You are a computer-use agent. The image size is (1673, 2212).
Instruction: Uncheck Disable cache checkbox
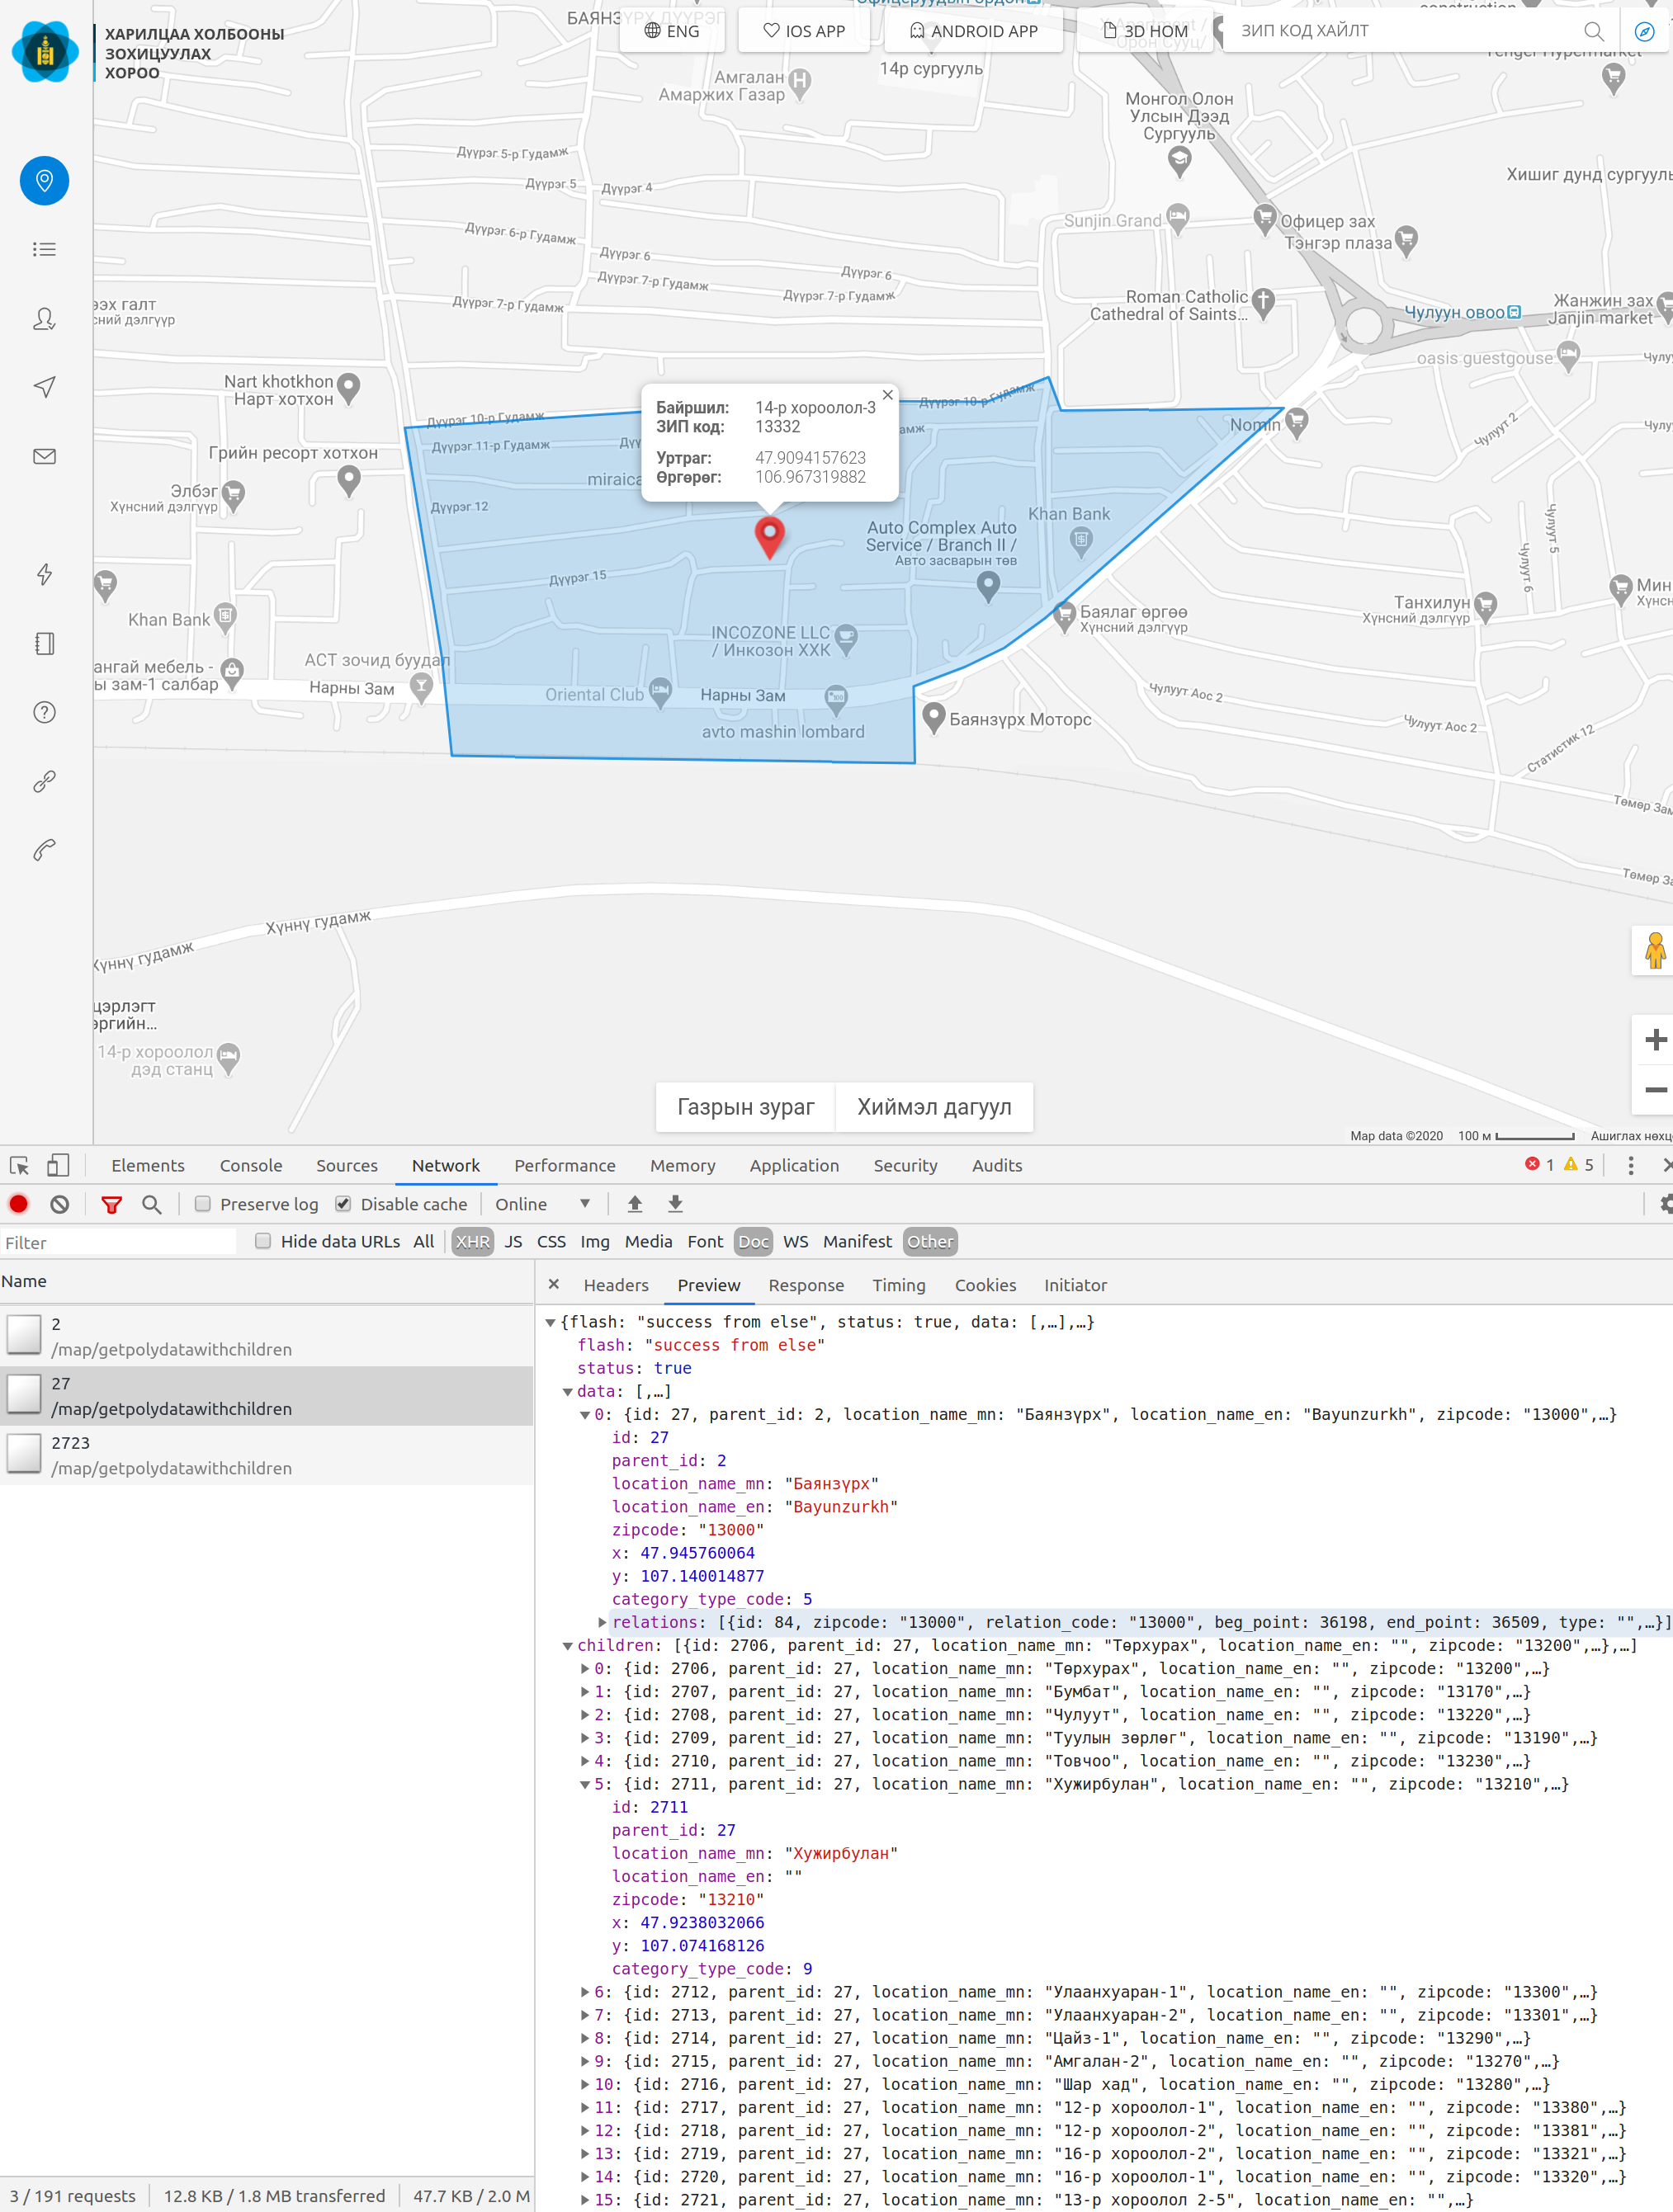(343, 1204)
